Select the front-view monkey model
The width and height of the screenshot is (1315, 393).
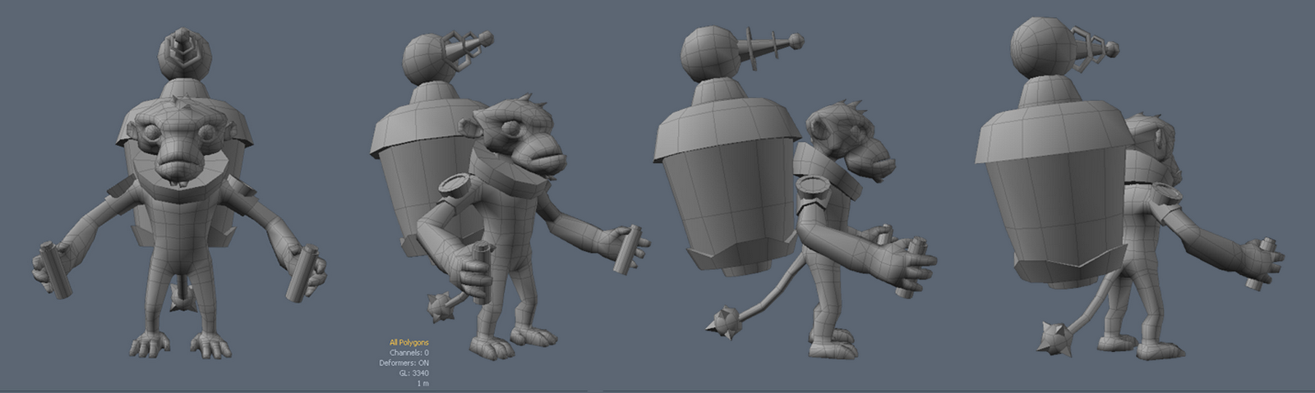(x=179, y=194)
